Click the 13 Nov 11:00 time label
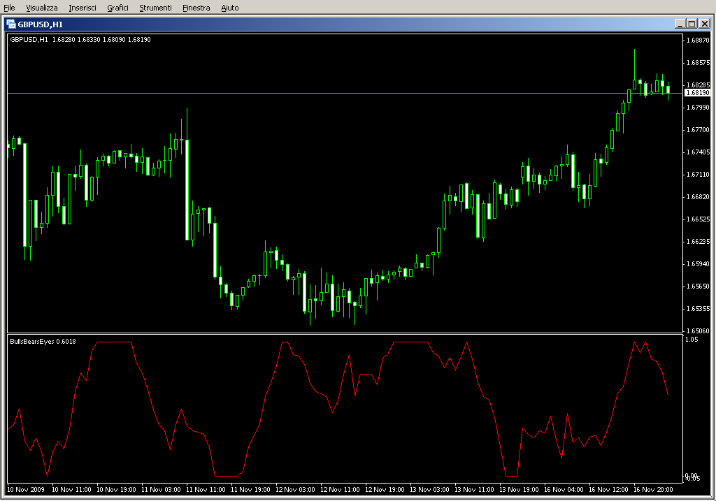This screenshot has width=716, height=501. (475, 490)
